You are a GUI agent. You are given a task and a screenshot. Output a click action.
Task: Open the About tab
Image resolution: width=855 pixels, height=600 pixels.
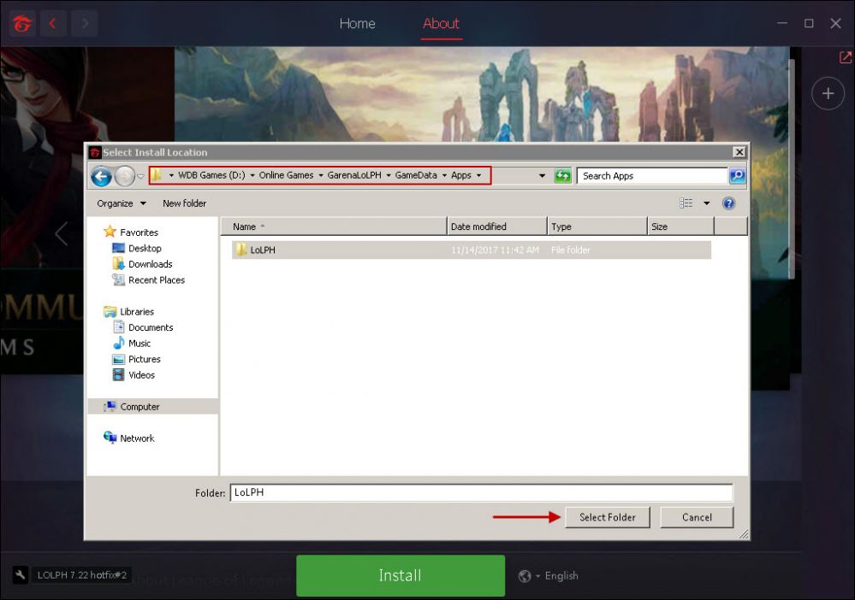click(x=441, y=24)
